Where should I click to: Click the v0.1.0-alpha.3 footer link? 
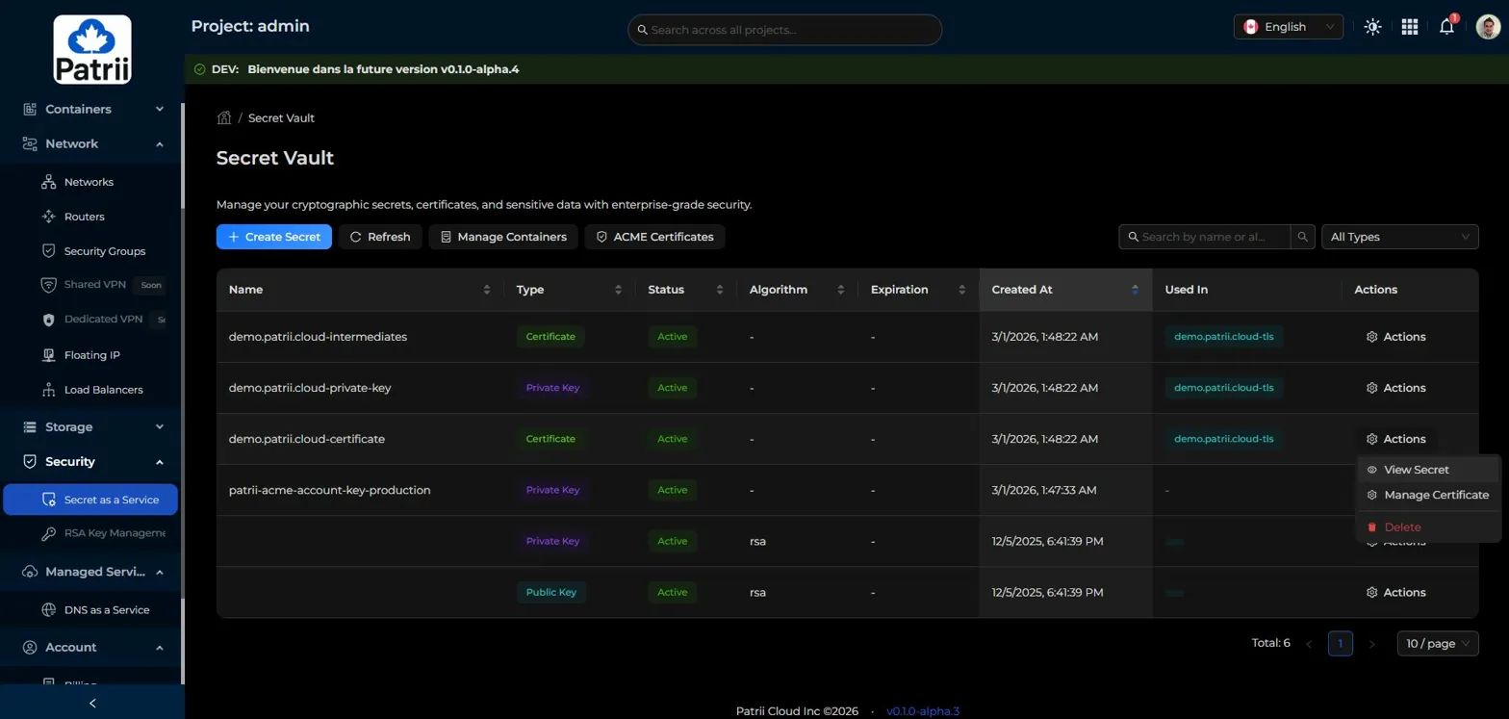coord(923,711)
